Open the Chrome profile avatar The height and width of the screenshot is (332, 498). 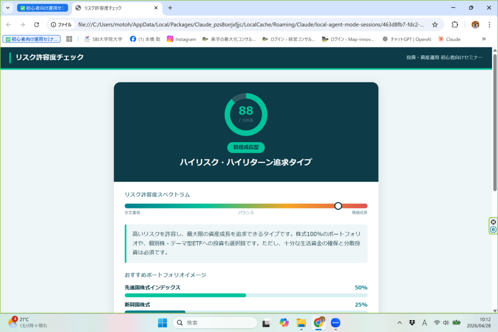tap(475, 24)
